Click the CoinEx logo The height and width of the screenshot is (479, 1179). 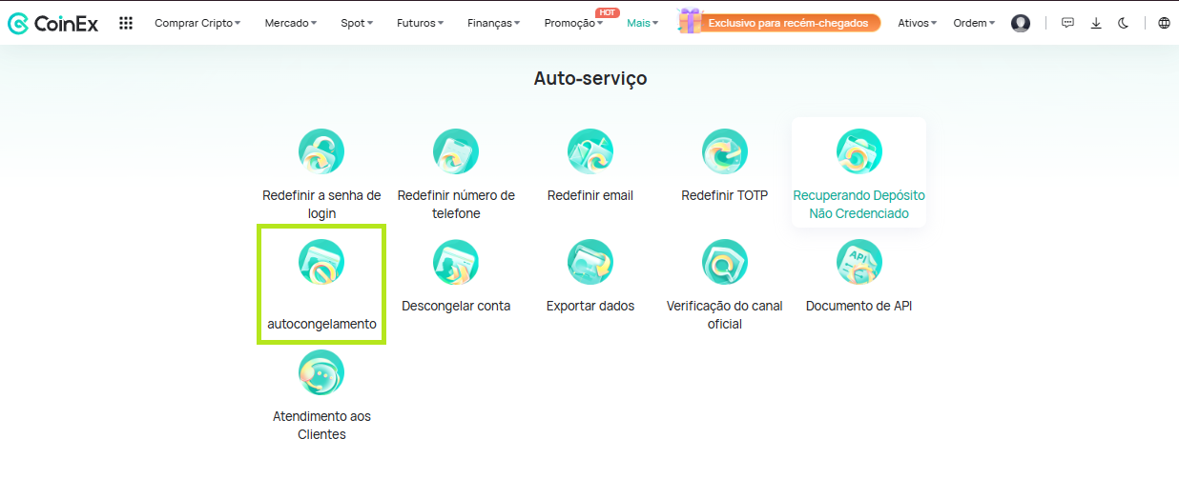tap(54, 23)
